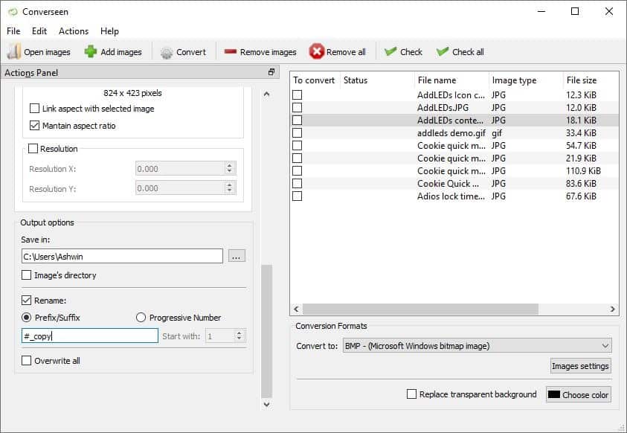Open the Actions menu

(x=74, y=31)
